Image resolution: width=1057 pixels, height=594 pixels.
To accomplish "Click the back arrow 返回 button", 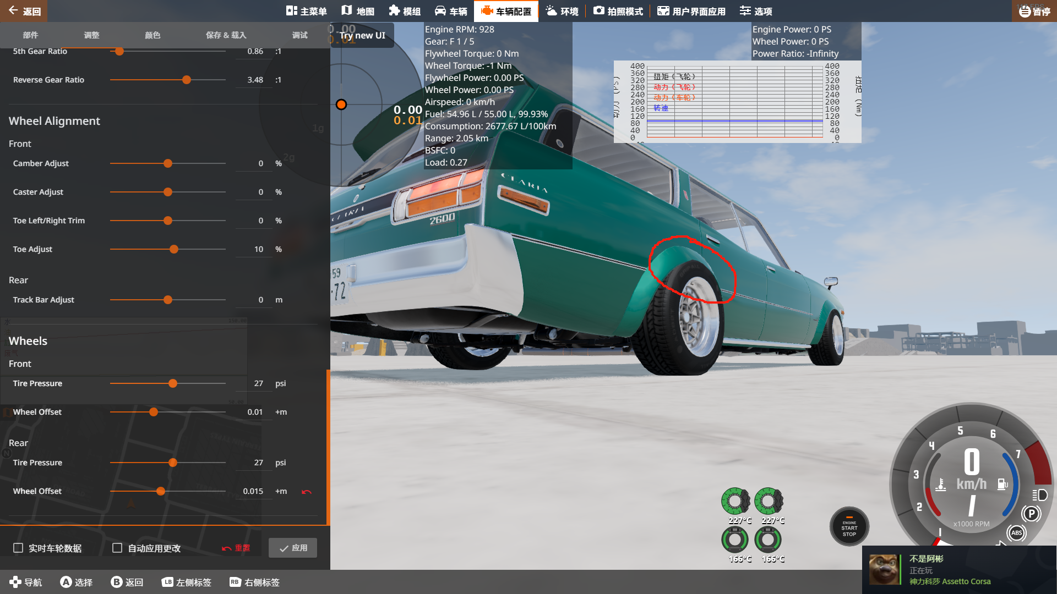I will tap(24, 11).
